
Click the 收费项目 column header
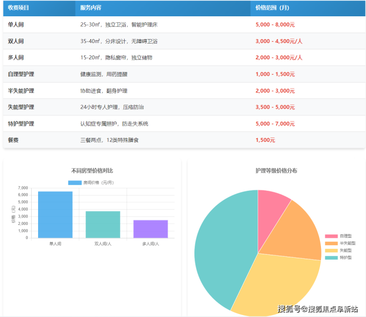pyautogui.click(x=18, y=8)
